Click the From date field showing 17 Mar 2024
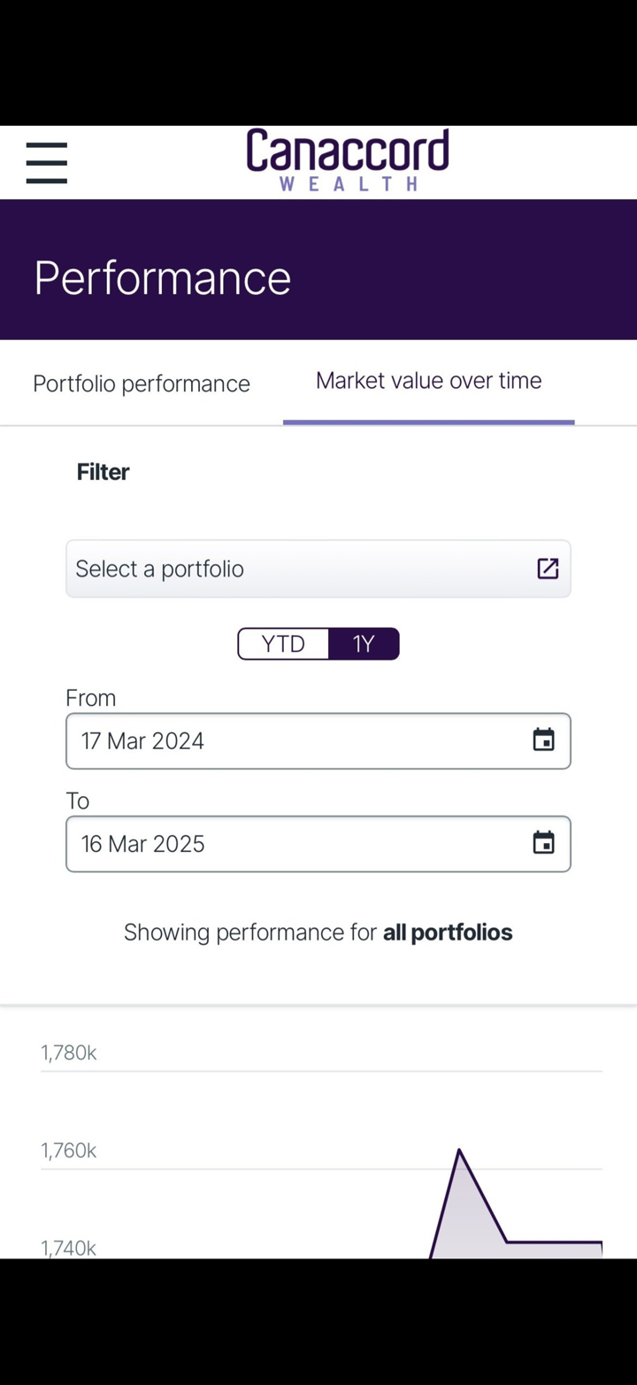Image resolution: width=637 pixels, height=1385 pixels. (292, 740)
